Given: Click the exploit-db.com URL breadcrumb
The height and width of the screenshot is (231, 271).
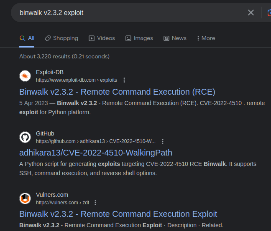Looking at the screenshot, I should coord(77,80).
